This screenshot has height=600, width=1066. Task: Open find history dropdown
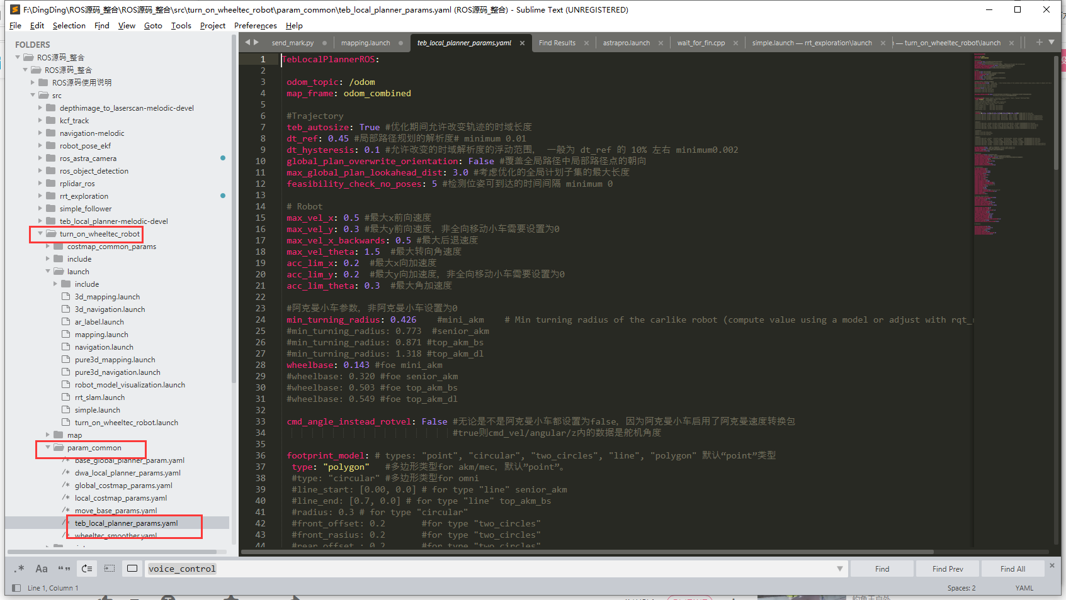coord(839,569)
